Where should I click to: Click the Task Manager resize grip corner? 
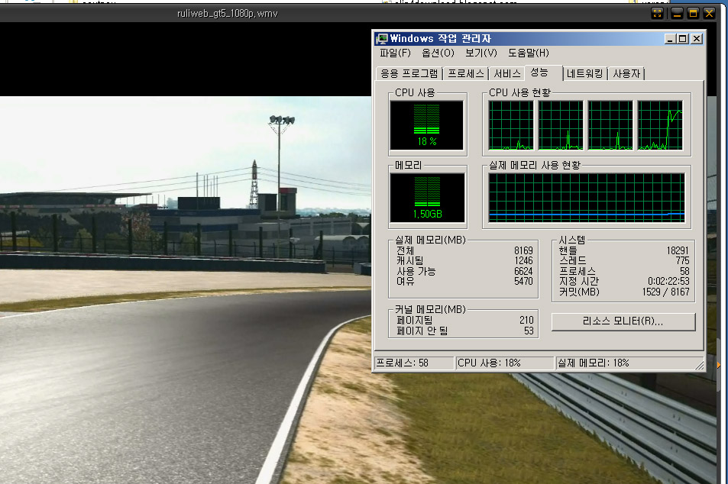pos(700,366)
